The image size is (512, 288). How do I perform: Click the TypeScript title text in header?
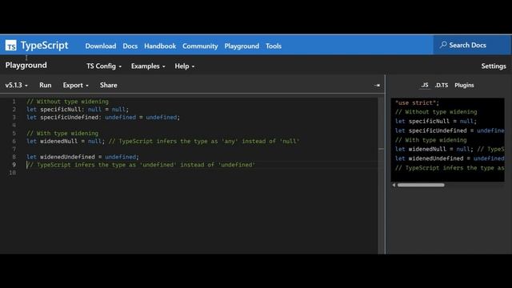tap(45, 45)
